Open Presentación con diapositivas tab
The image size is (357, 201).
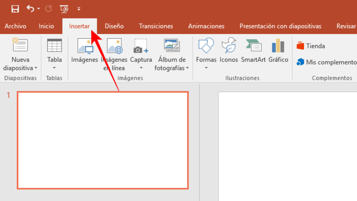coord(280,26)
